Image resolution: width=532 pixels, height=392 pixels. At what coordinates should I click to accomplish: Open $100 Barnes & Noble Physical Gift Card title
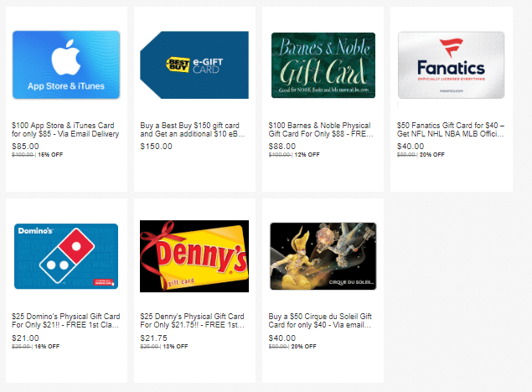pyautogui.click(x=321, y=130)
